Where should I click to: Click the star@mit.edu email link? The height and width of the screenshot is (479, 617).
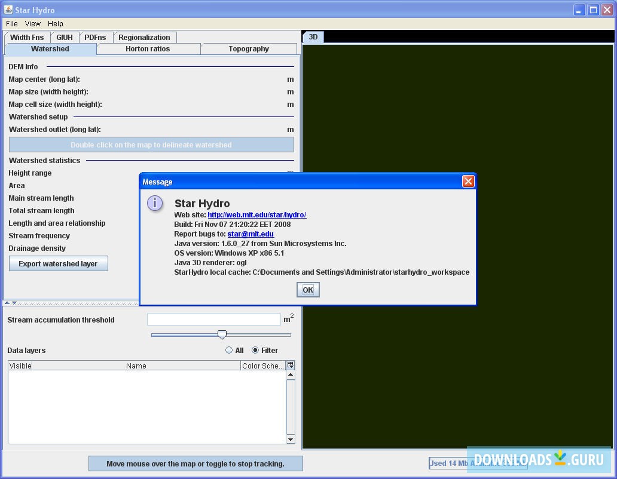pos(251,234)
